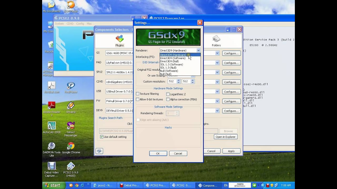Image resolution: width=337 pixels, height=189 pixels.
Task: Click Firefox quick launch icon in taskbar
Action: click(71, 185)
